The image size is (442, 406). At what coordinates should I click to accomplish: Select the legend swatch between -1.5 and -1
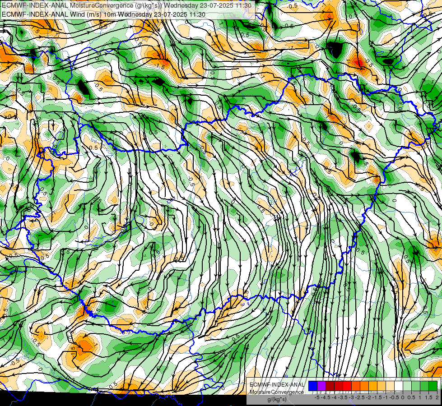(x=382, y=386)
